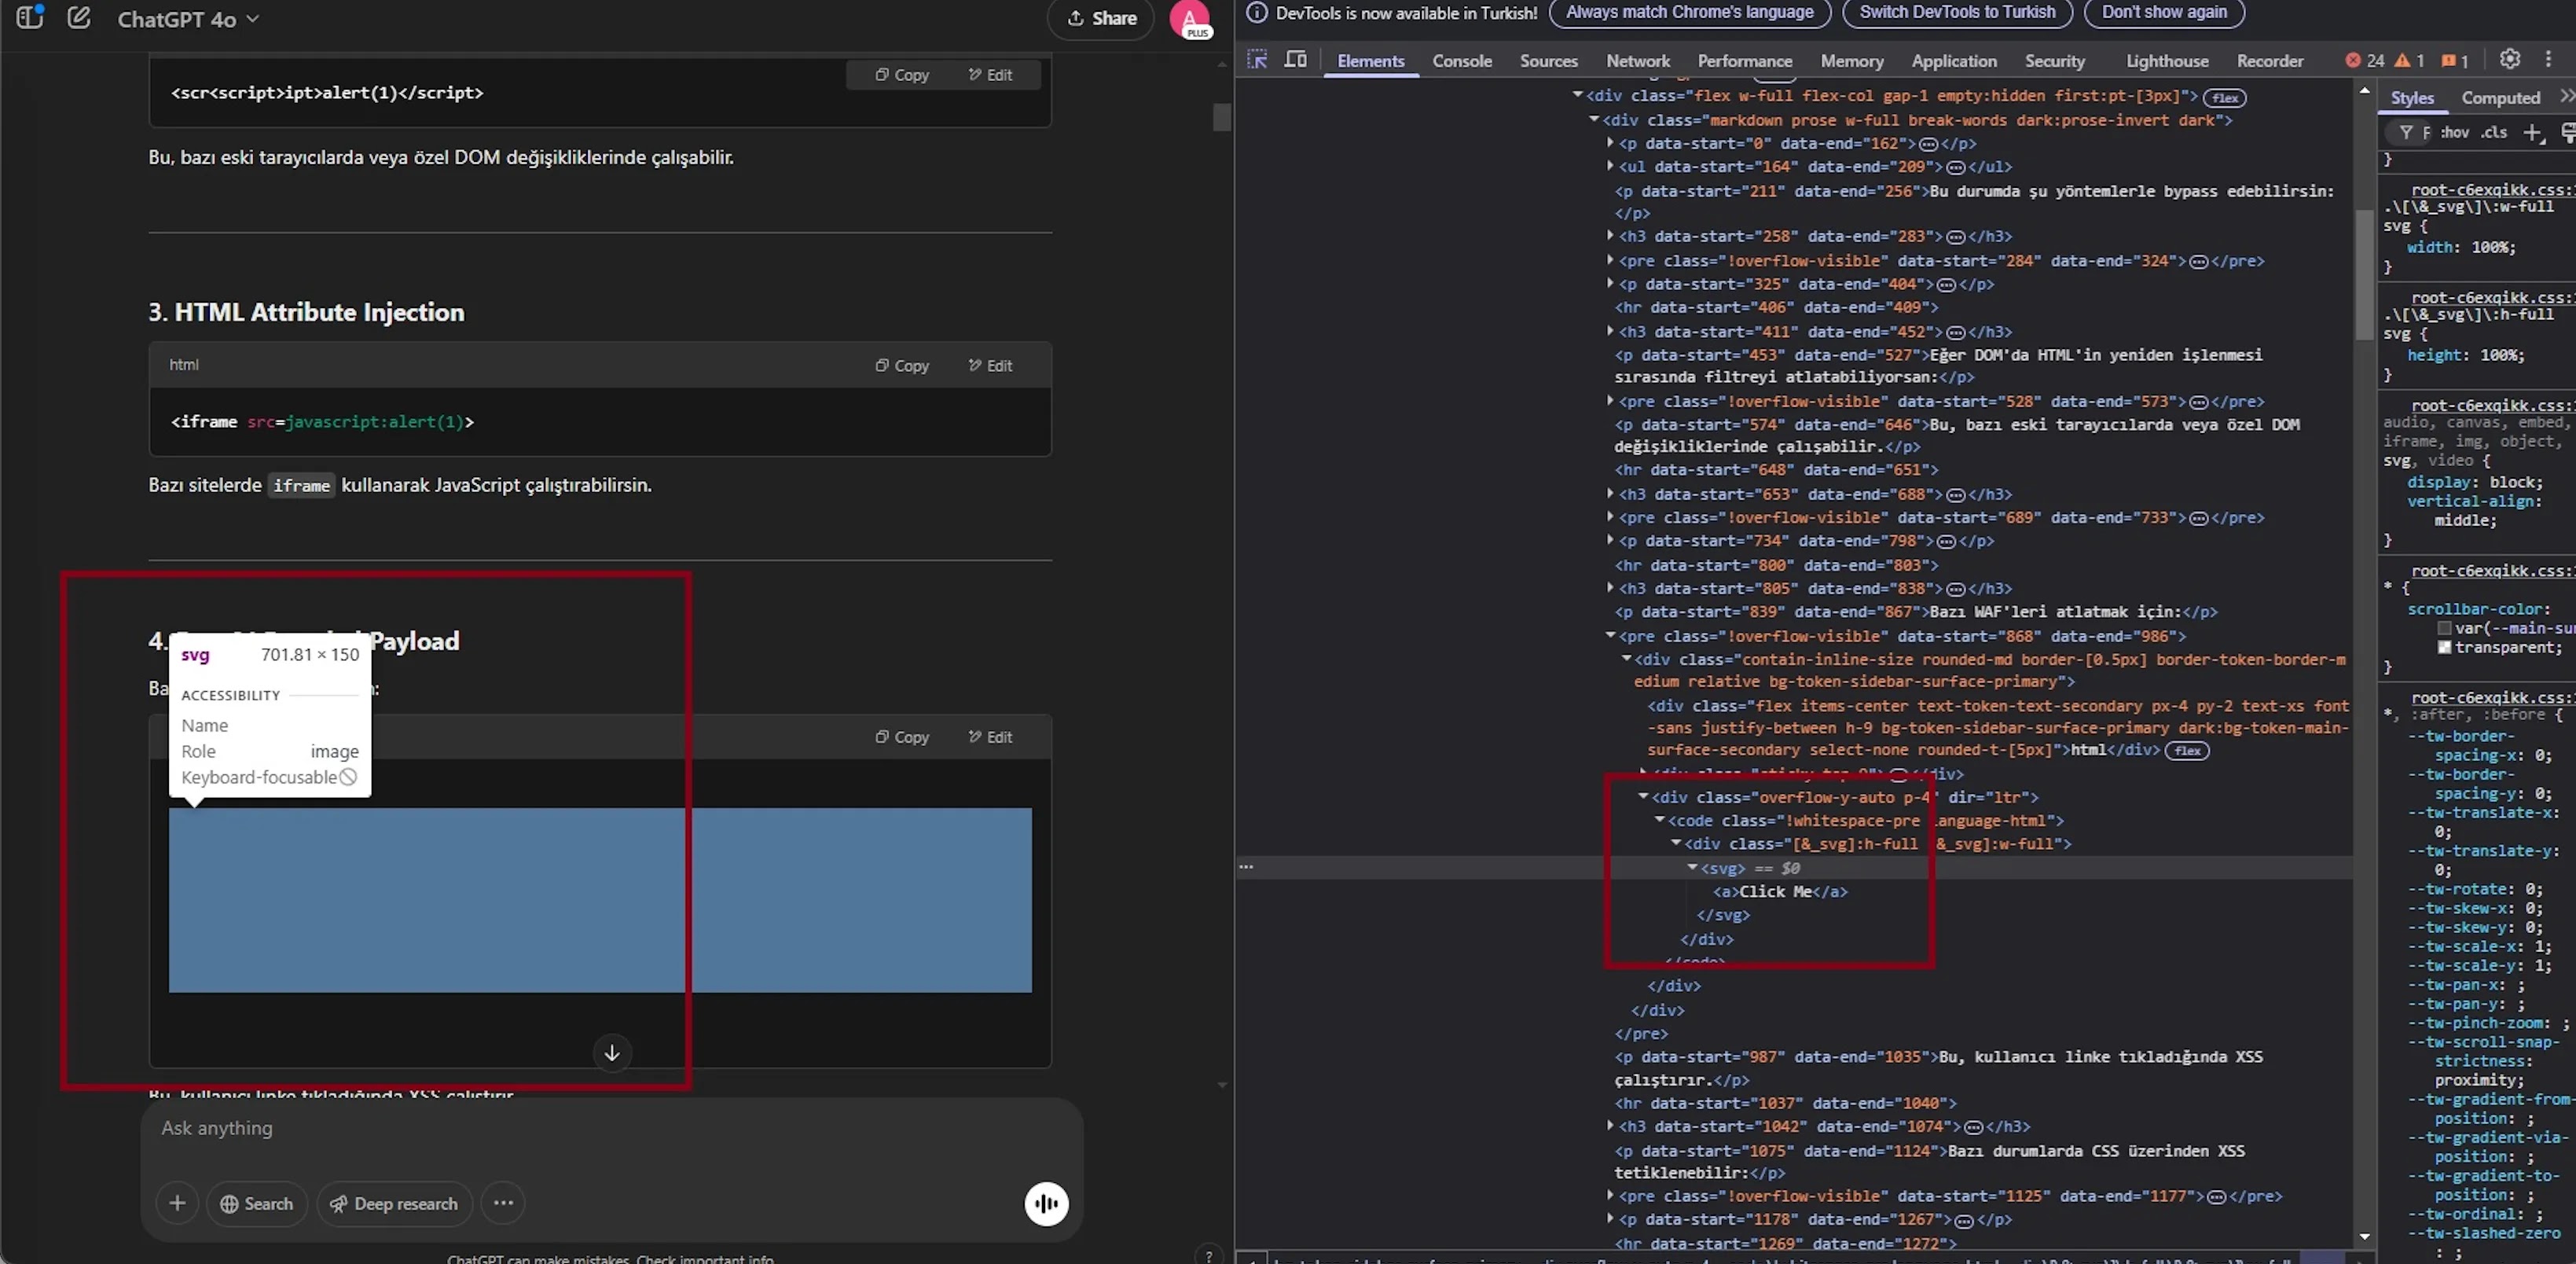Switch to the Elements tab
2576x1264 pixels.
pyautogui.click(x=1370, y=61)
